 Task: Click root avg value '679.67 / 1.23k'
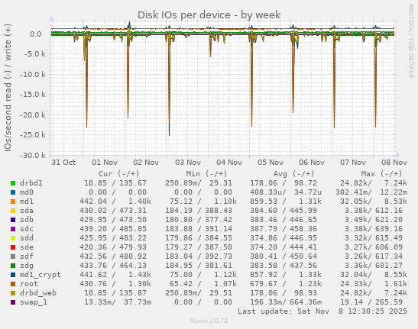click(286, 284)
